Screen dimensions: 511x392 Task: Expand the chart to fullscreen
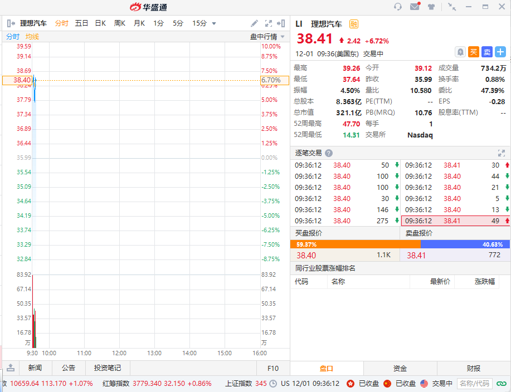tap(269, 23)
